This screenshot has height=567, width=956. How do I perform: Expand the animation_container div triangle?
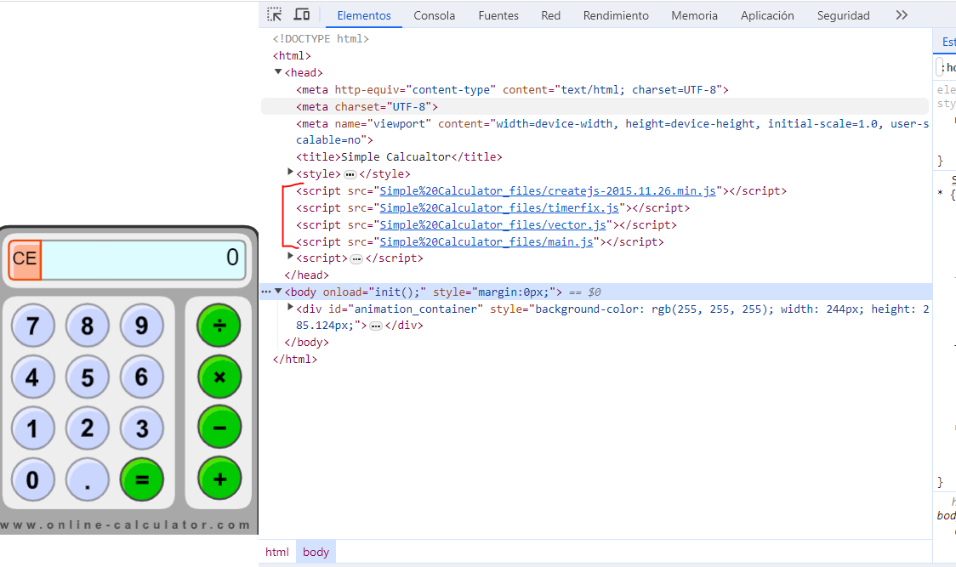pos(290,308)
